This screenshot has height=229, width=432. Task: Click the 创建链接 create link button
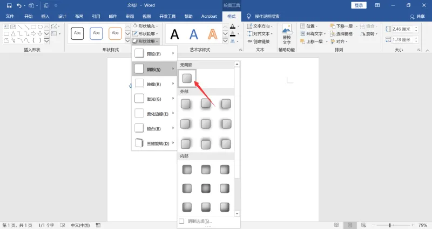coord(259,41)
